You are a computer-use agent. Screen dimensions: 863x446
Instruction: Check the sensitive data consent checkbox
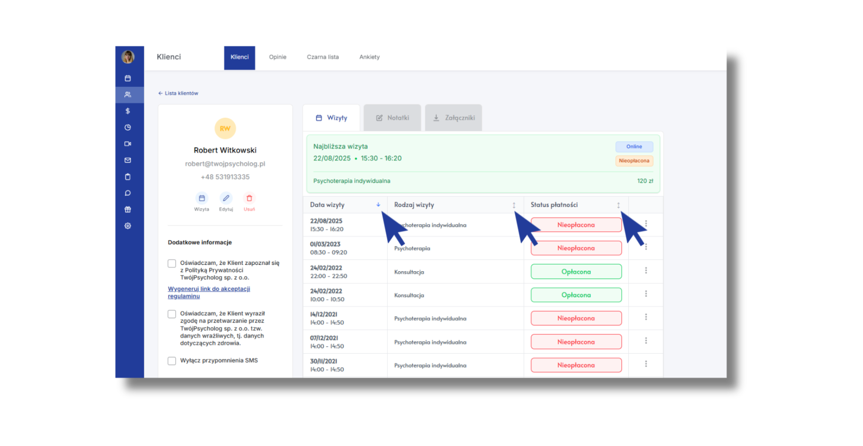pos(172,314)
